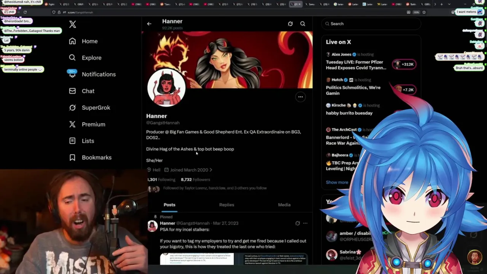Open a new browser tab
Screen dimensions: 487x274
point(441,4)
